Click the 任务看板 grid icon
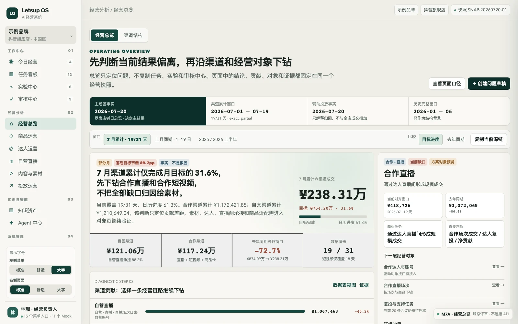Image resolution: width=518 pixels, height=324 pixels. [11, 74]
